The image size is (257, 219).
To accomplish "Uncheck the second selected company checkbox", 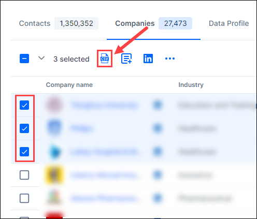I will pyautogui.click(x=24, y=128).
